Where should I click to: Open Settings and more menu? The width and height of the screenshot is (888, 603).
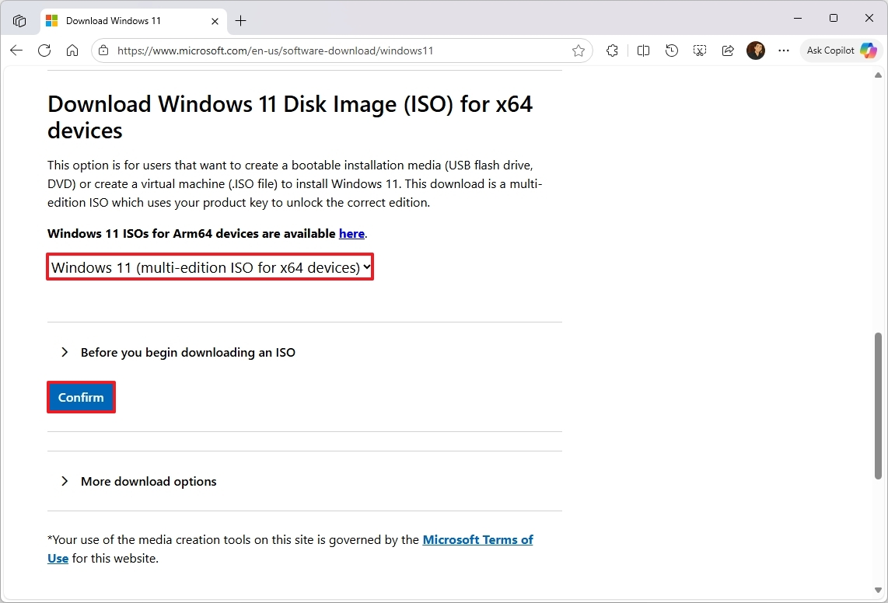pos(784,51)
